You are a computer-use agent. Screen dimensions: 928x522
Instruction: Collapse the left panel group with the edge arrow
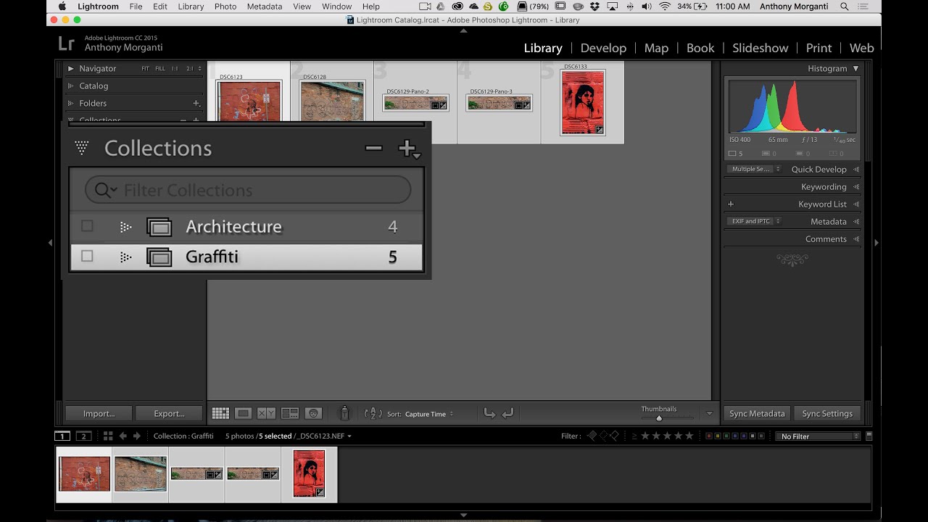click(x=50, y=243)
